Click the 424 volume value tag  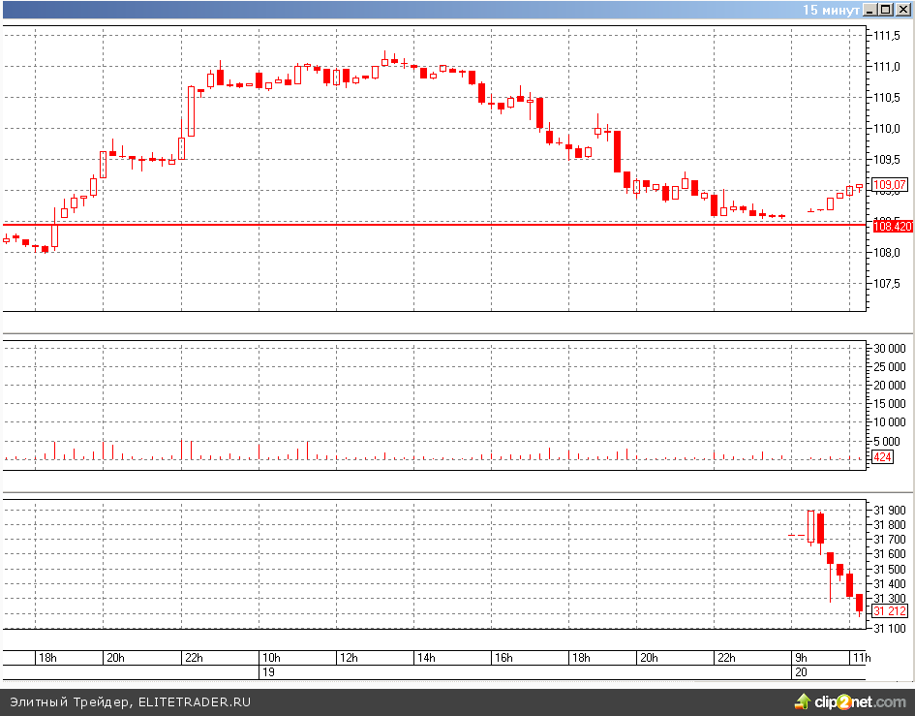[882, 456]
